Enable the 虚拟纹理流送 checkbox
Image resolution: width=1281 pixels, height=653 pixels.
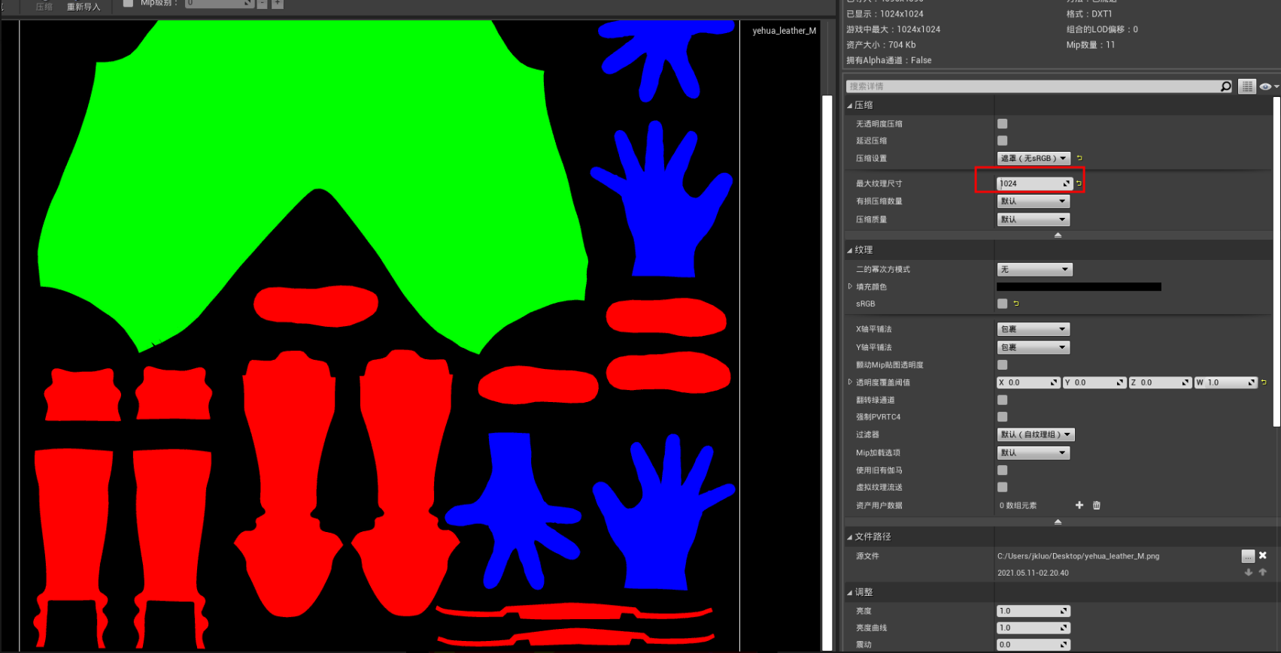point(1002,487)
